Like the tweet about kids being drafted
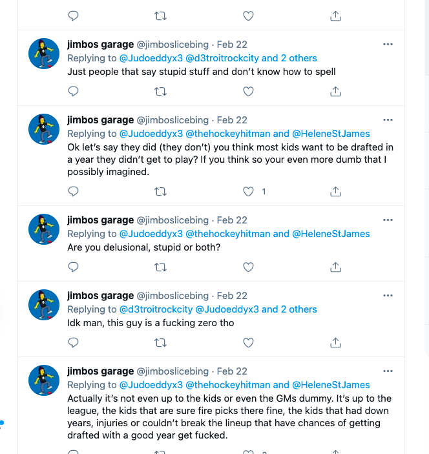 click(248, 191)
